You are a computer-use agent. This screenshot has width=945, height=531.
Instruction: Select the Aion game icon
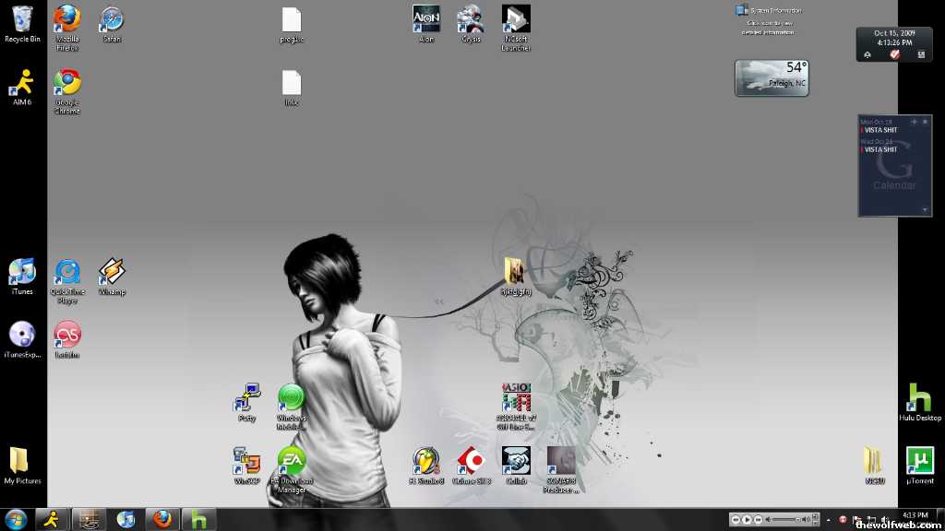click(x=426, y=19)
